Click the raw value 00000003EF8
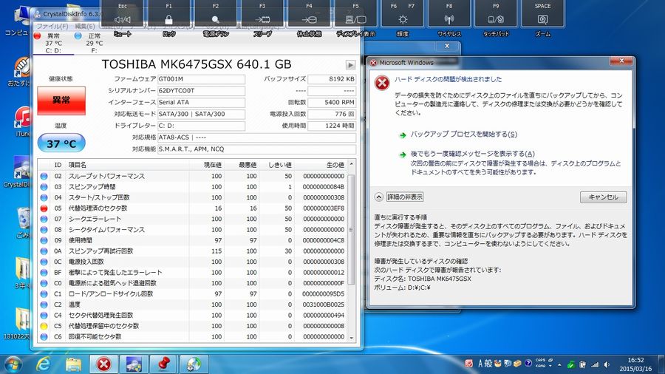Image resolution: width=665 pixels, height=374 pixels. (324, 208)
